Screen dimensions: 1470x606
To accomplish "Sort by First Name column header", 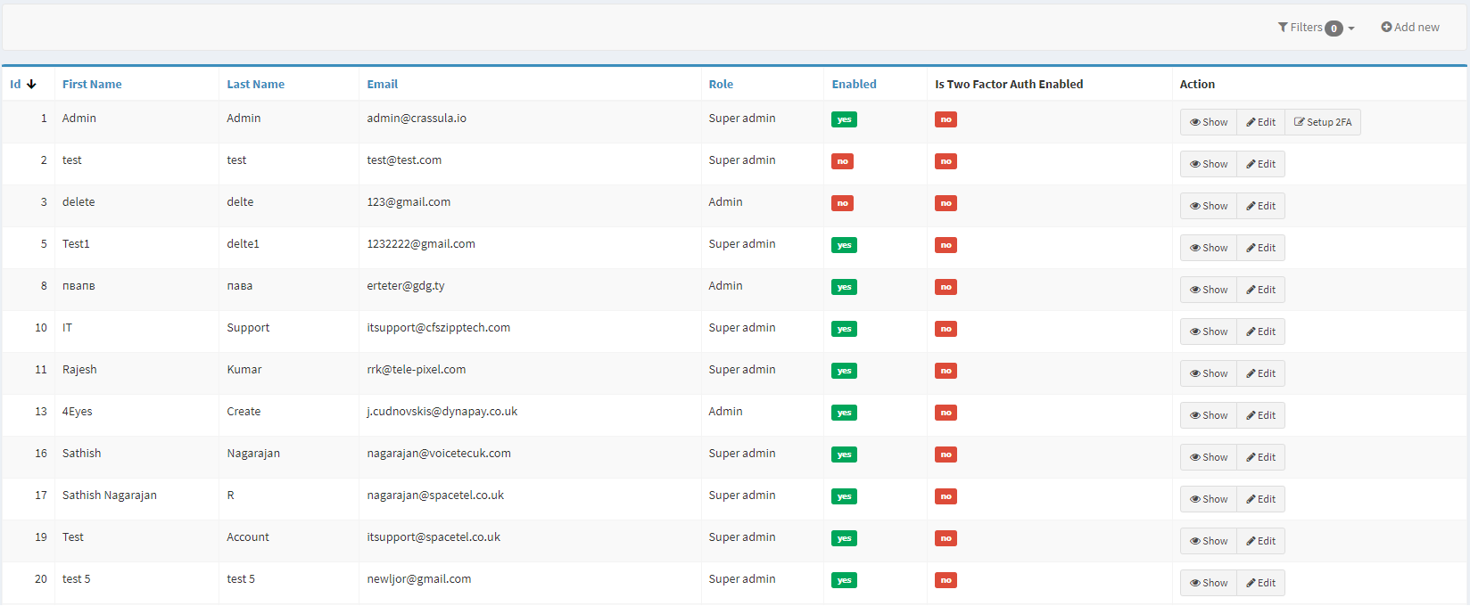I will pyautogui.click(x=92, y=85).
